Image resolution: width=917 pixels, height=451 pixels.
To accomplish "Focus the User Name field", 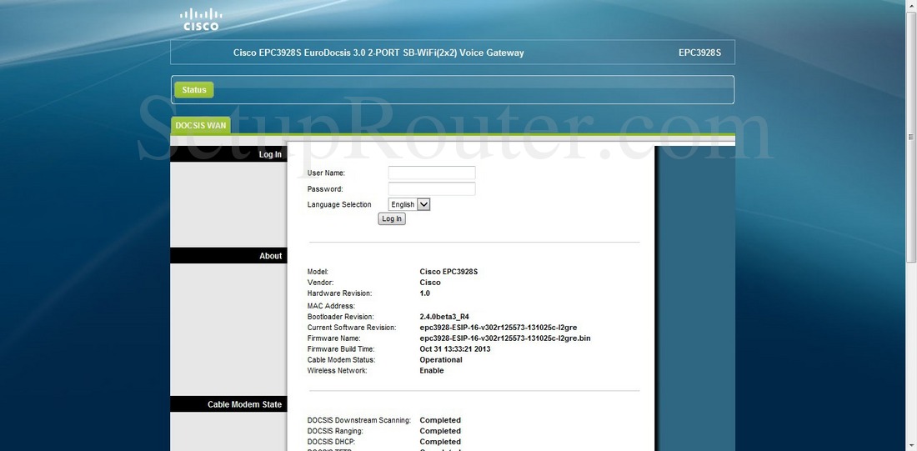I will click(431, 173).
